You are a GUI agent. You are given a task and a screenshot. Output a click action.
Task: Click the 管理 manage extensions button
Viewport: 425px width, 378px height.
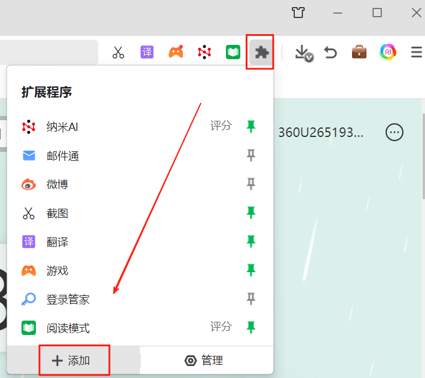point(206,360)
